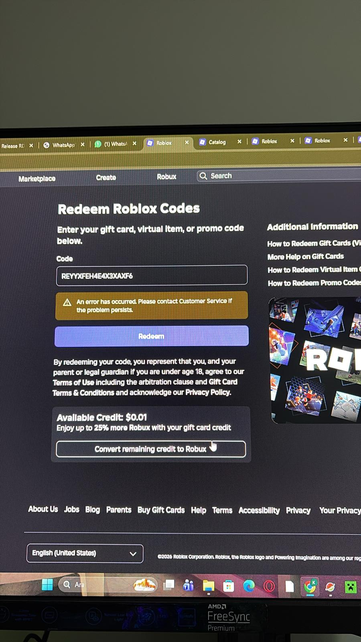361x642 pixels.
Task: Open Marketplace in the Roblox navigation
Action: click(37, 179)
